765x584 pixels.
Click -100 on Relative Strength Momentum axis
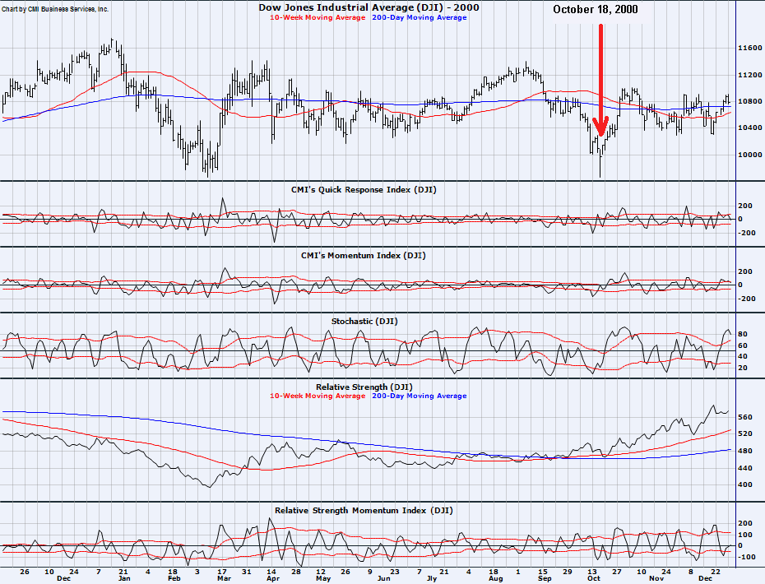coord(746,557)
